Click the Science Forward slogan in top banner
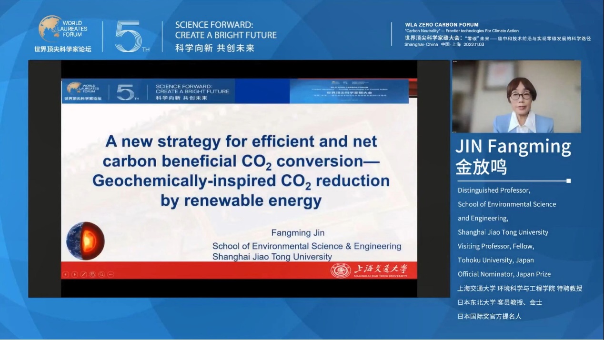Image resolution: width=604 pixels, height=340 pixels. (x=225, y=30)
